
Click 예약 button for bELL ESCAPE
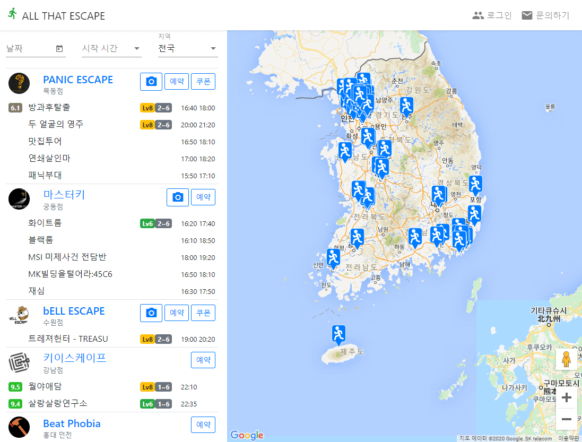tap(177, 313)
